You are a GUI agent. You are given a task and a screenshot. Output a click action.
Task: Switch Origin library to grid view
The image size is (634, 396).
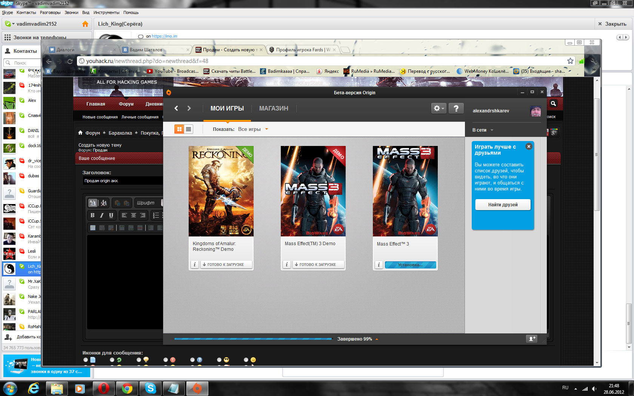click(179, 129)
